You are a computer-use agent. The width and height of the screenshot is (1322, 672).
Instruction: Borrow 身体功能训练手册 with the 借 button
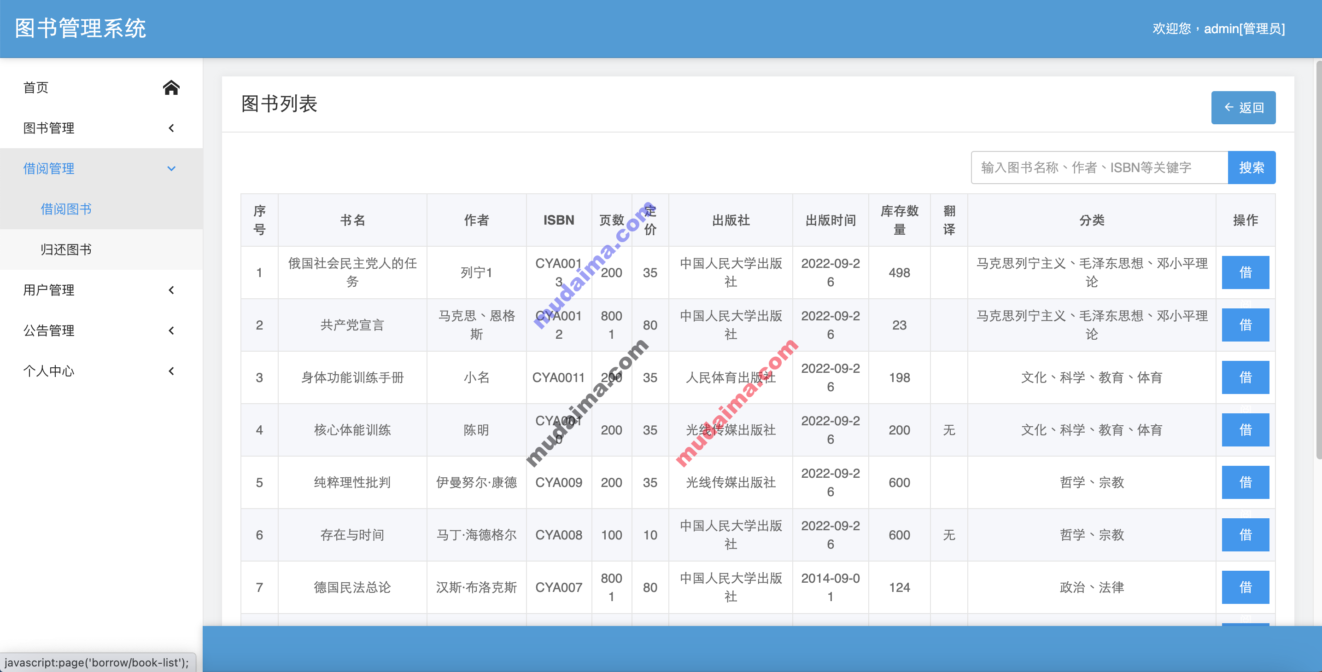tap(1245, 377)
